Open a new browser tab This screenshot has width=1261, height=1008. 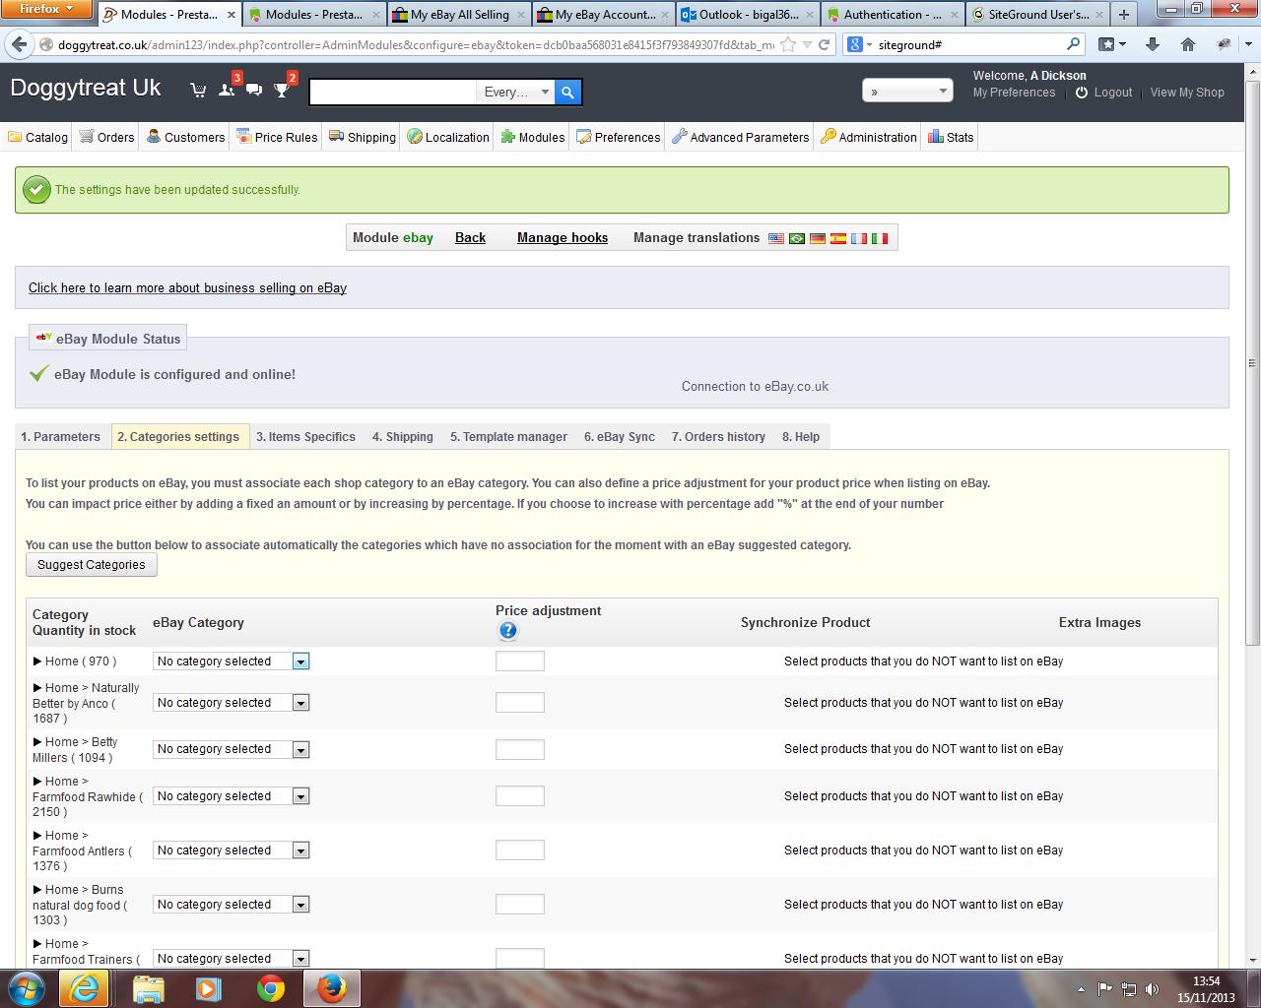(x=1123, y=14)
